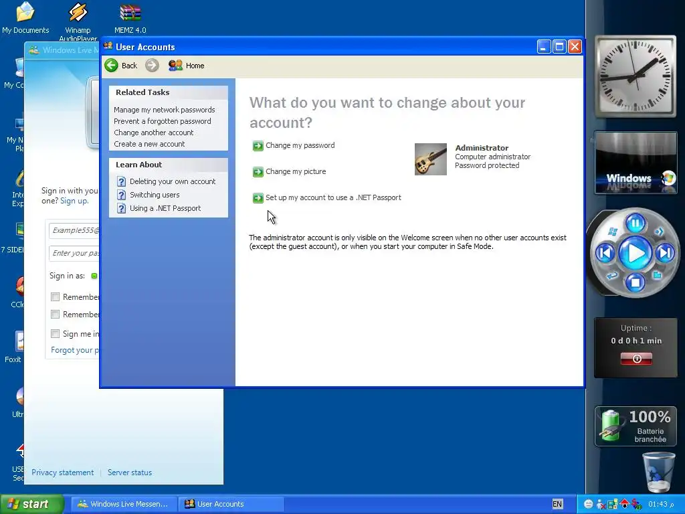Click help icon for Switching users
685x514 pixels.
[122, 195]
